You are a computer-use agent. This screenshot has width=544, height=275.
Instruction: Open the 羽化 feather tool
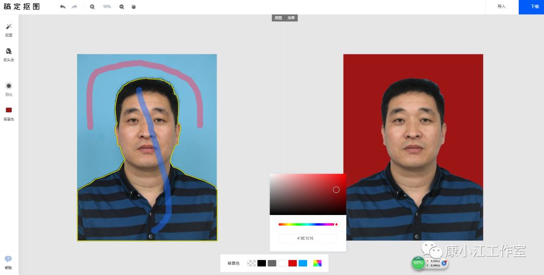[9, 88]
